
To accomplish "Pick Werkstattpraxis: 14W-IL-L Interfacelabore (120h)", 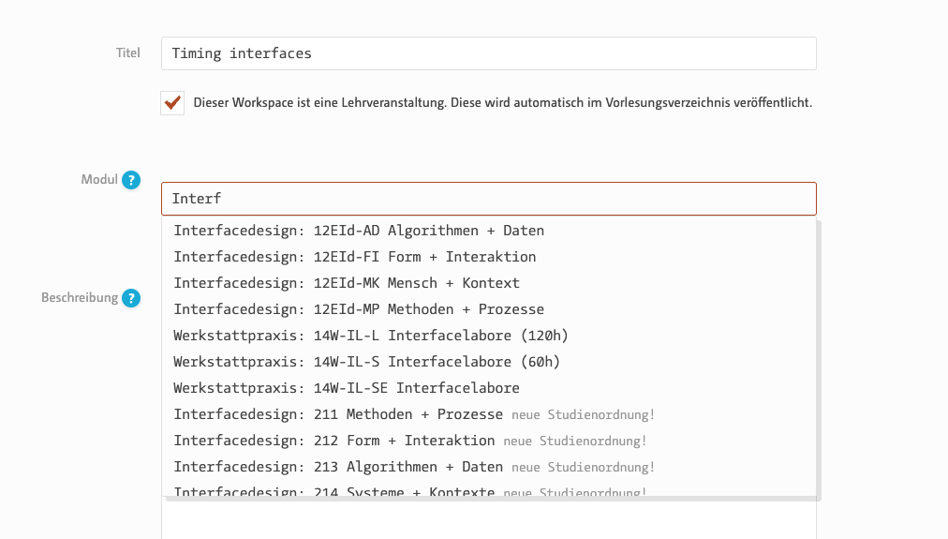I will [488, 336].
